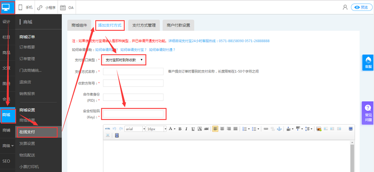Apply italic formatting in the editor

pyautogui.click(x=186, y=129)
